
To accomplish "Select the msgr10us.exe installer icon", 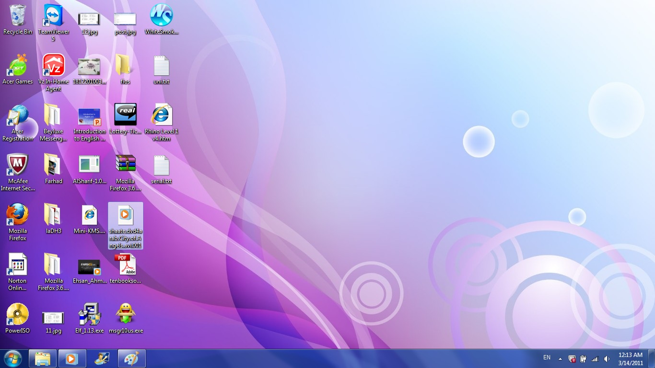I will 125,315.
